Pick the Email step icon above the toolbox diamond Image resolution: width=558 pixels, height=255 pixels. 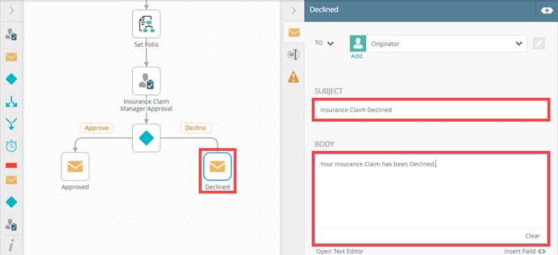point(11,57)
